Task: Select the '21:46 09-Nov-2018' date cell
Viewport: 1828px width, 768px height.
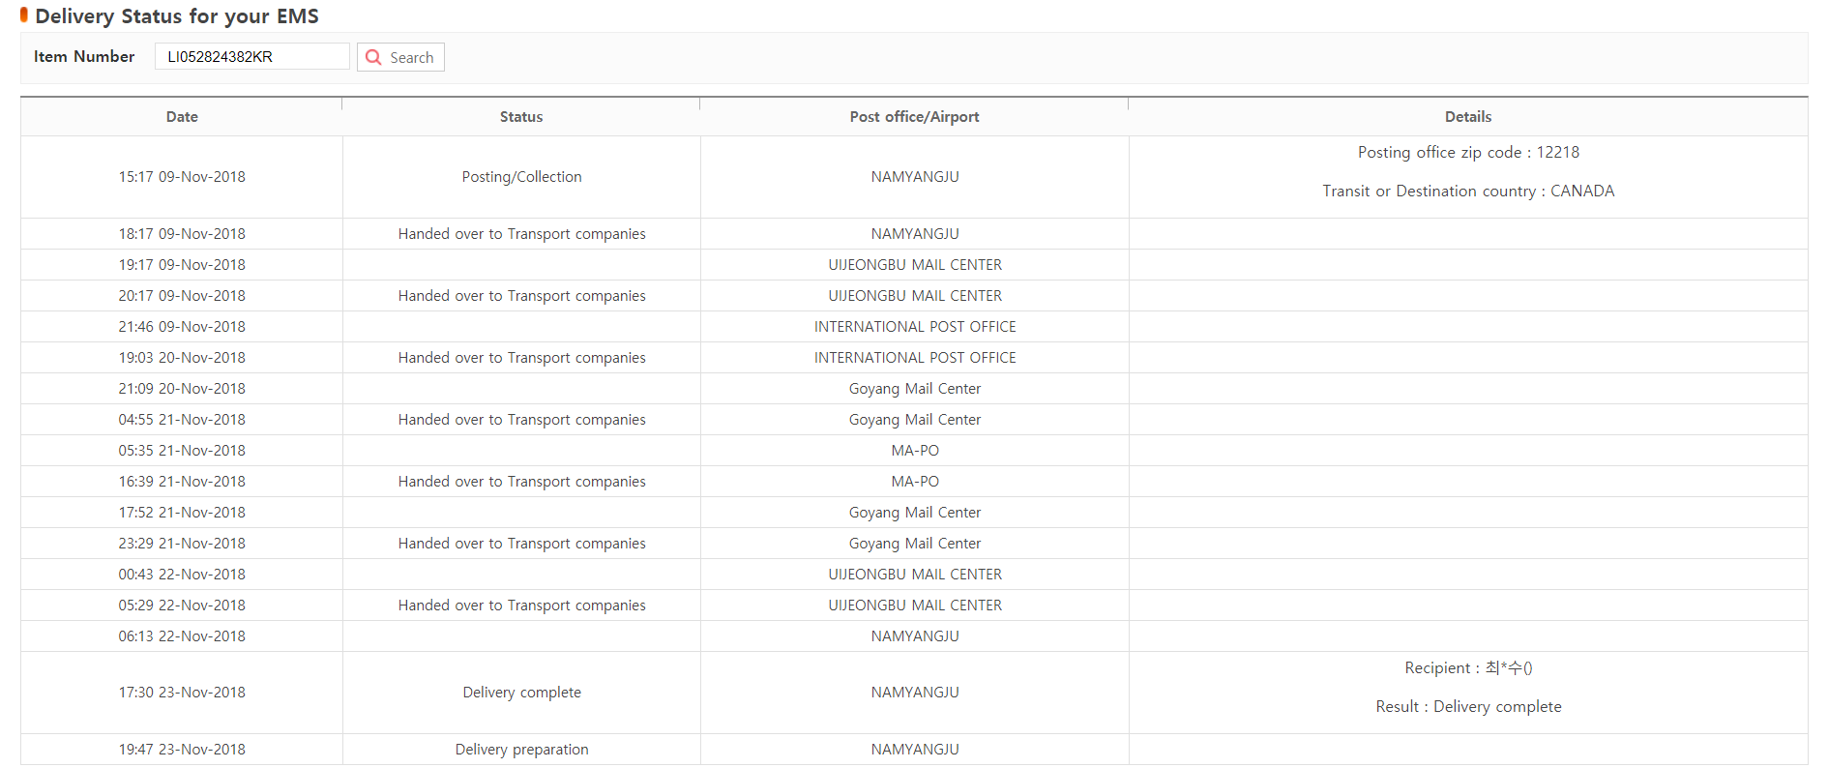Action: click(x=182, y=327)
